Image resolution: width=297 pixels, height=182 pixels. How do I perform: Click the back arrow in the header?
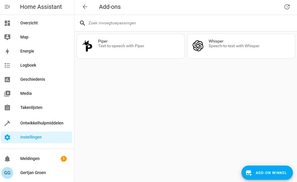click(x=85, y=7)
